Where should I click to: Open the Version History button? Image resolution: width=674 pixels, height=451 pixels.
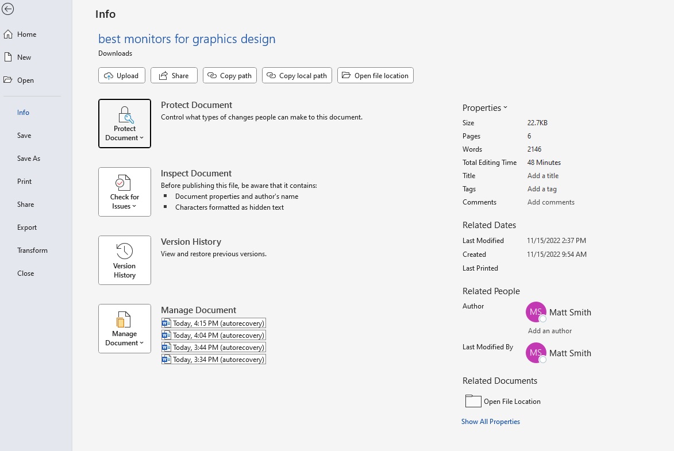125,260
